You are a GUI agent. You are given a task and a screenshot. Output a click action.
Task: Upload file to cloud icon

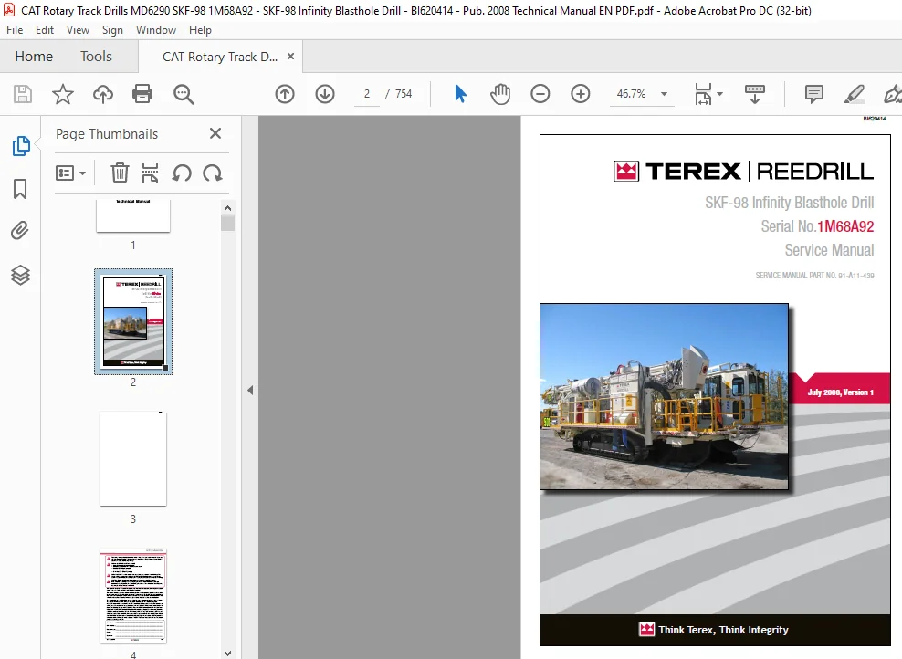(x=103, y=94)
